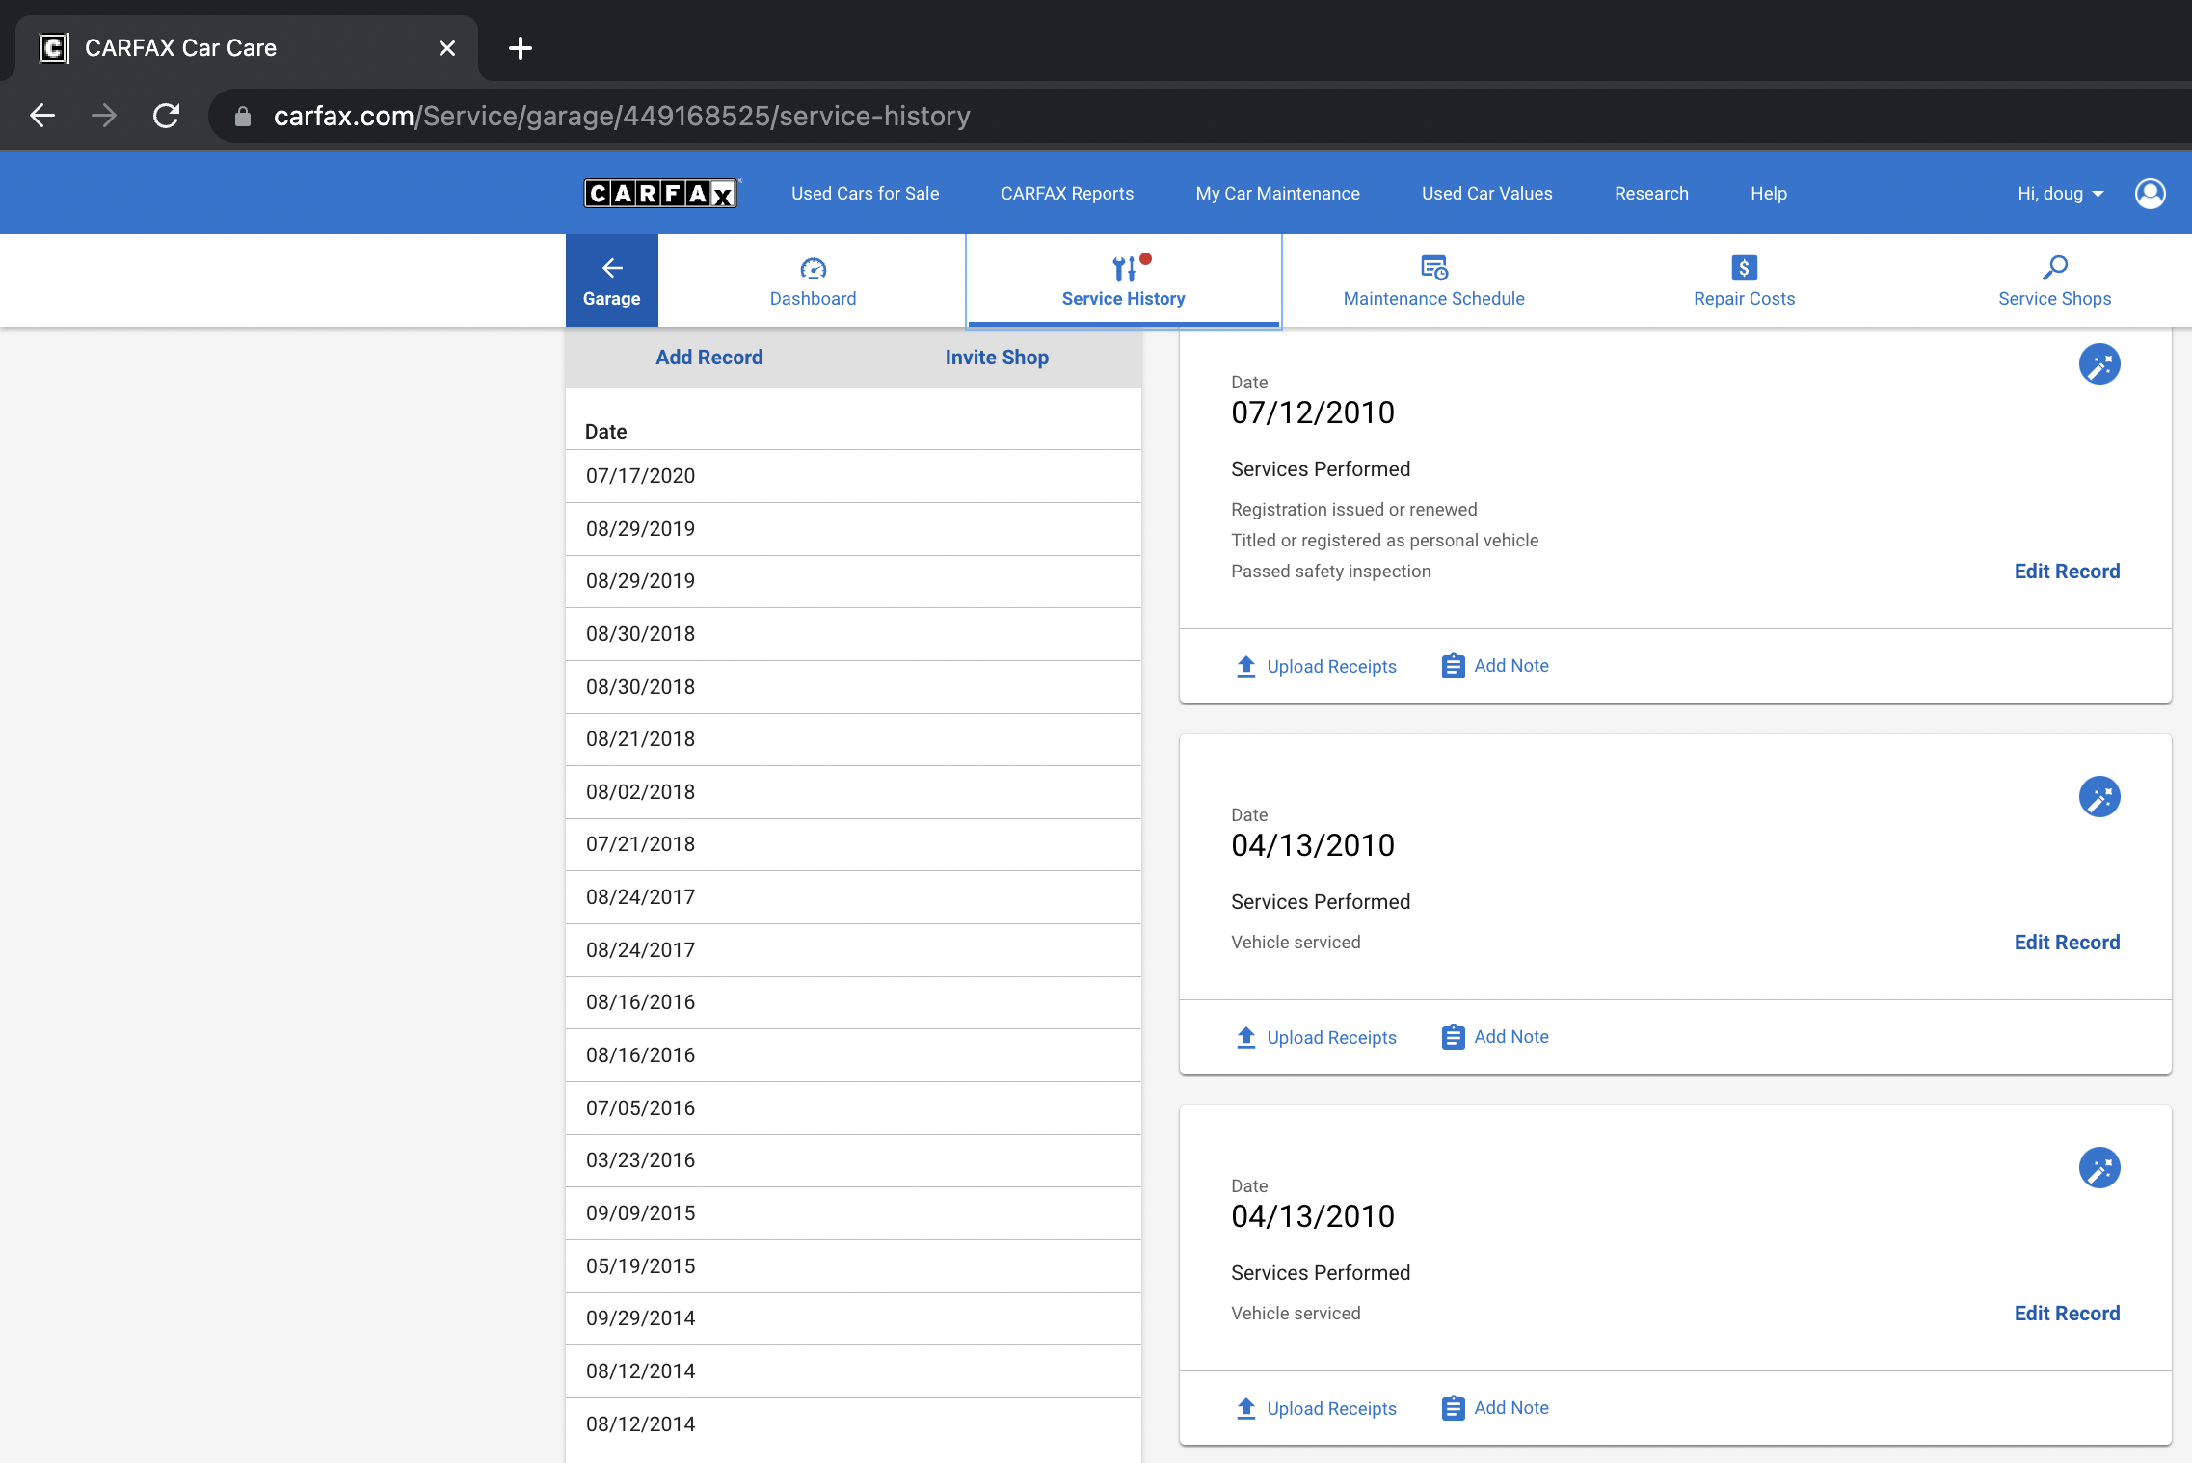
Task: Click CARFAX favicon on browser tab
Action: (54, 48)
